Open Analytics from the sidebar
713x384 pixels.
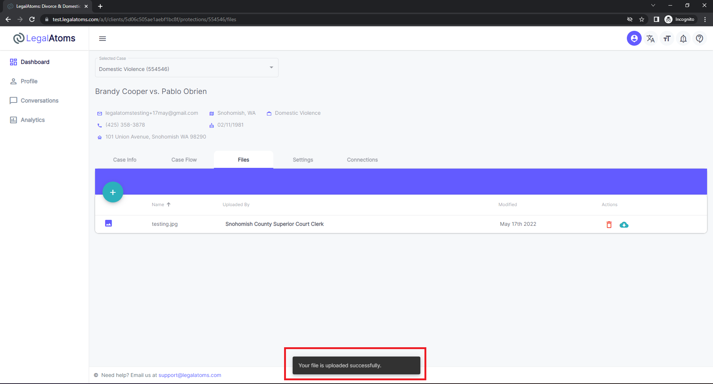point(33,120)
